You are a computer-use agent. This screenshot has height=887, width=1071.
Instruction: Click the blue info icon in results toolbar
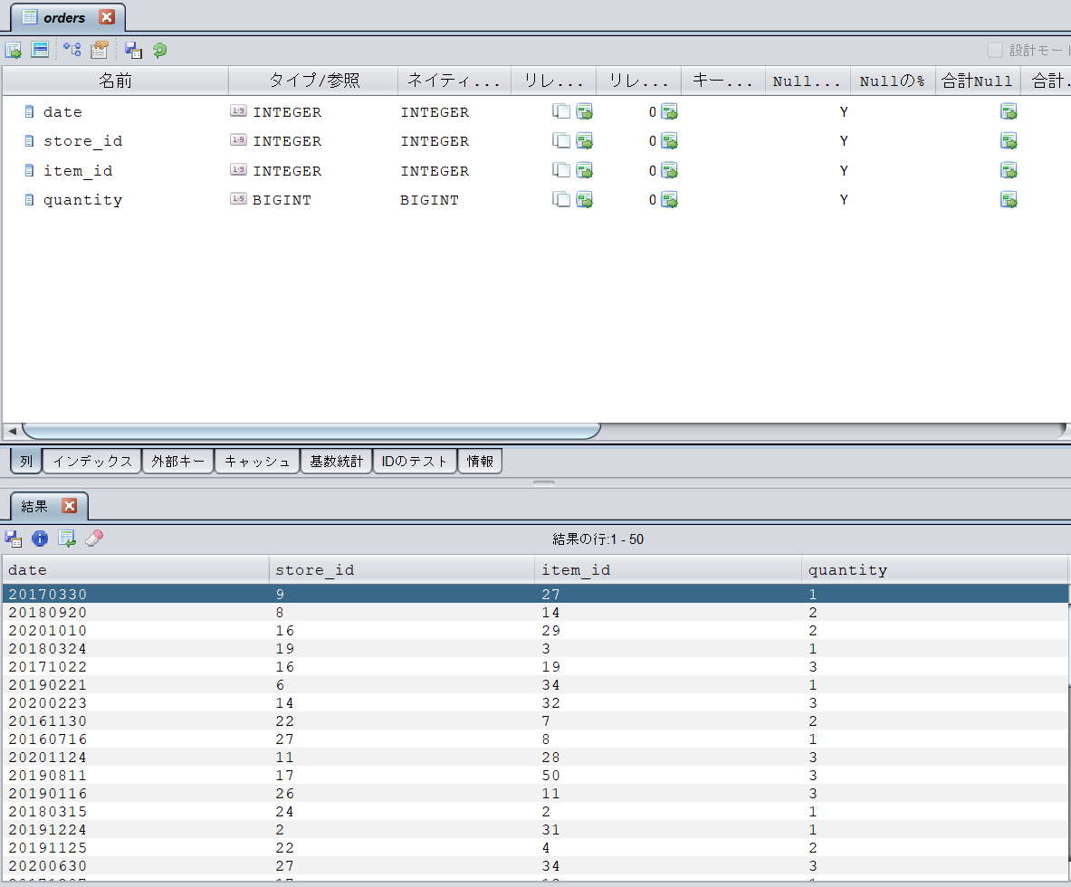coord(40,539)
